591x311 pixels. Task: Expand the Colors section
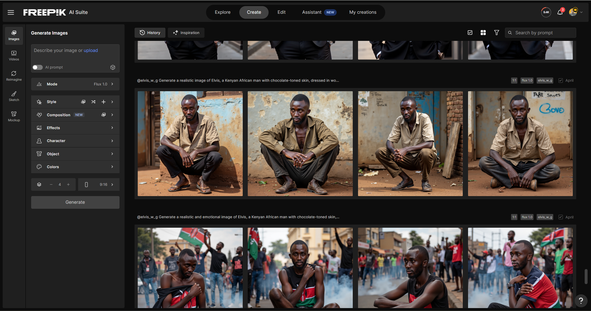[x=75, y=167]
